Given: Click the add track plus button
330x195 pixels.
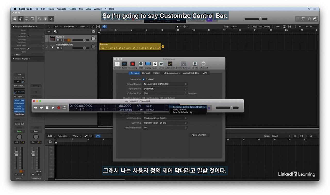Looking at the screenshot, I should tap(49, 31).
